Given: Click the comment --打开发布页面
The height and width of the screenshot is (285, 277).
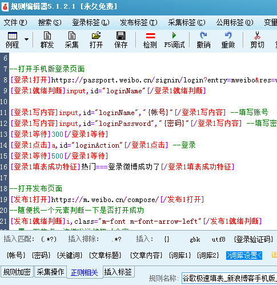Looking at the screenshot, I should pos(36,189).
